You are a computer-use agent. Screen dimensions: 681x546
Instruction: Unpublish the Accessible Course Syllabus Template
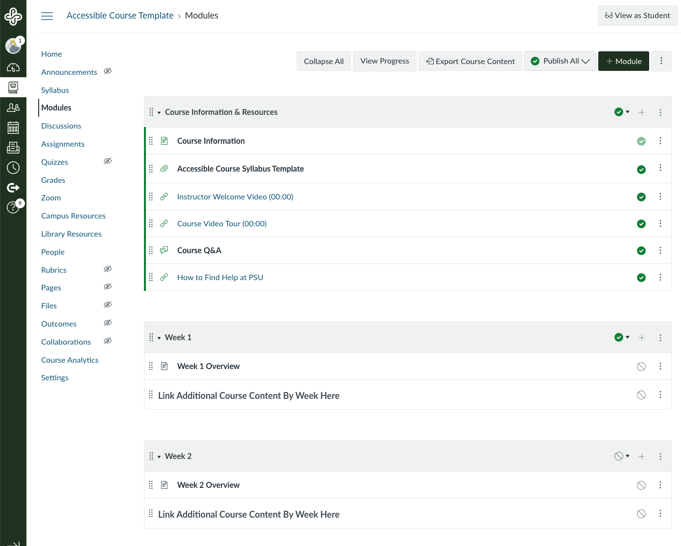641,170
